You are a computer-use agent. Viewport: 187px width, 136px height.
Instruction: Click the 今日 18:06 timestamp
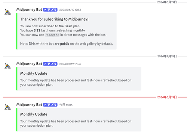point(66,105)
